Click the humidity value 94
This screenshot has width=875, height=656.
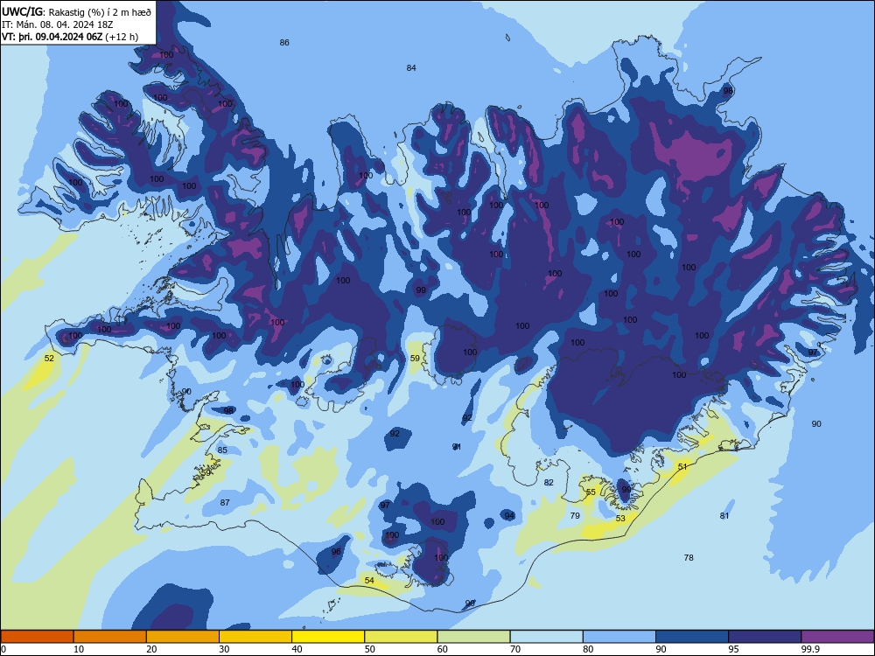coord(509,516)
